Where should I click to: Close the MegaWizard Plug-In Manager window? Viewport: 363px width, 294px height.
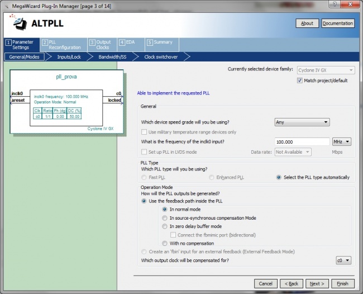point(351,4)
